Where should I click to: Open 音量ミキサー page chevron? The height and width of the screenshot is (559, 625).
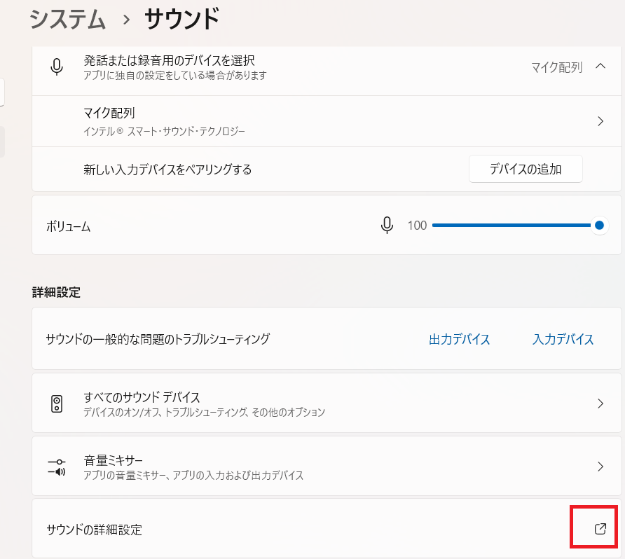coord(600,467)
